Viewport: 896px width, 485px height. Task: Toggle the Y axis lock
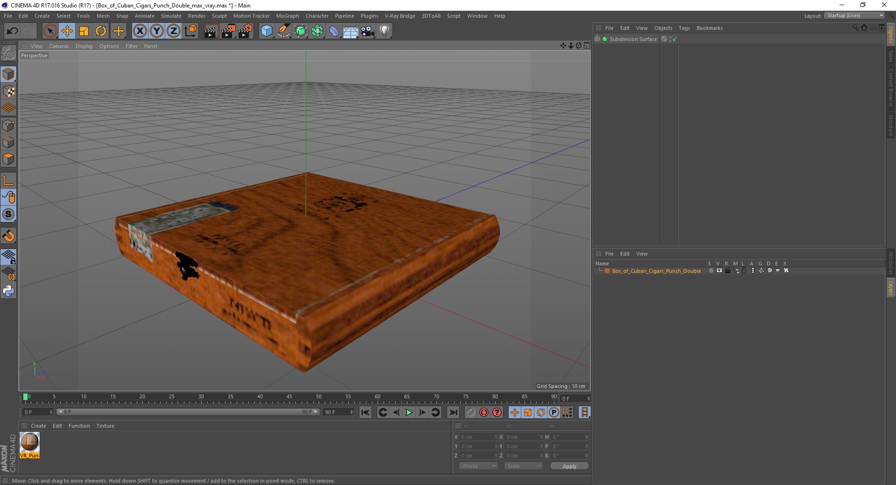[x=157, y=31]
